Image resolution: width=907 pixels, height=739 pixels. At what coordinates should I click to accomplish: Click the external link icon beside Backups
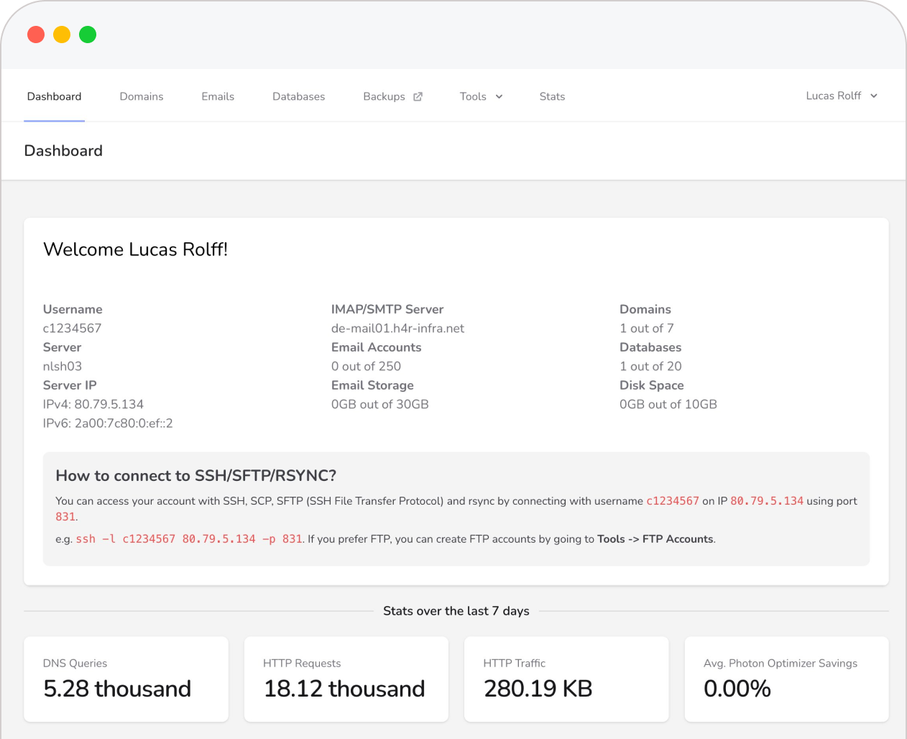(418, 96)
